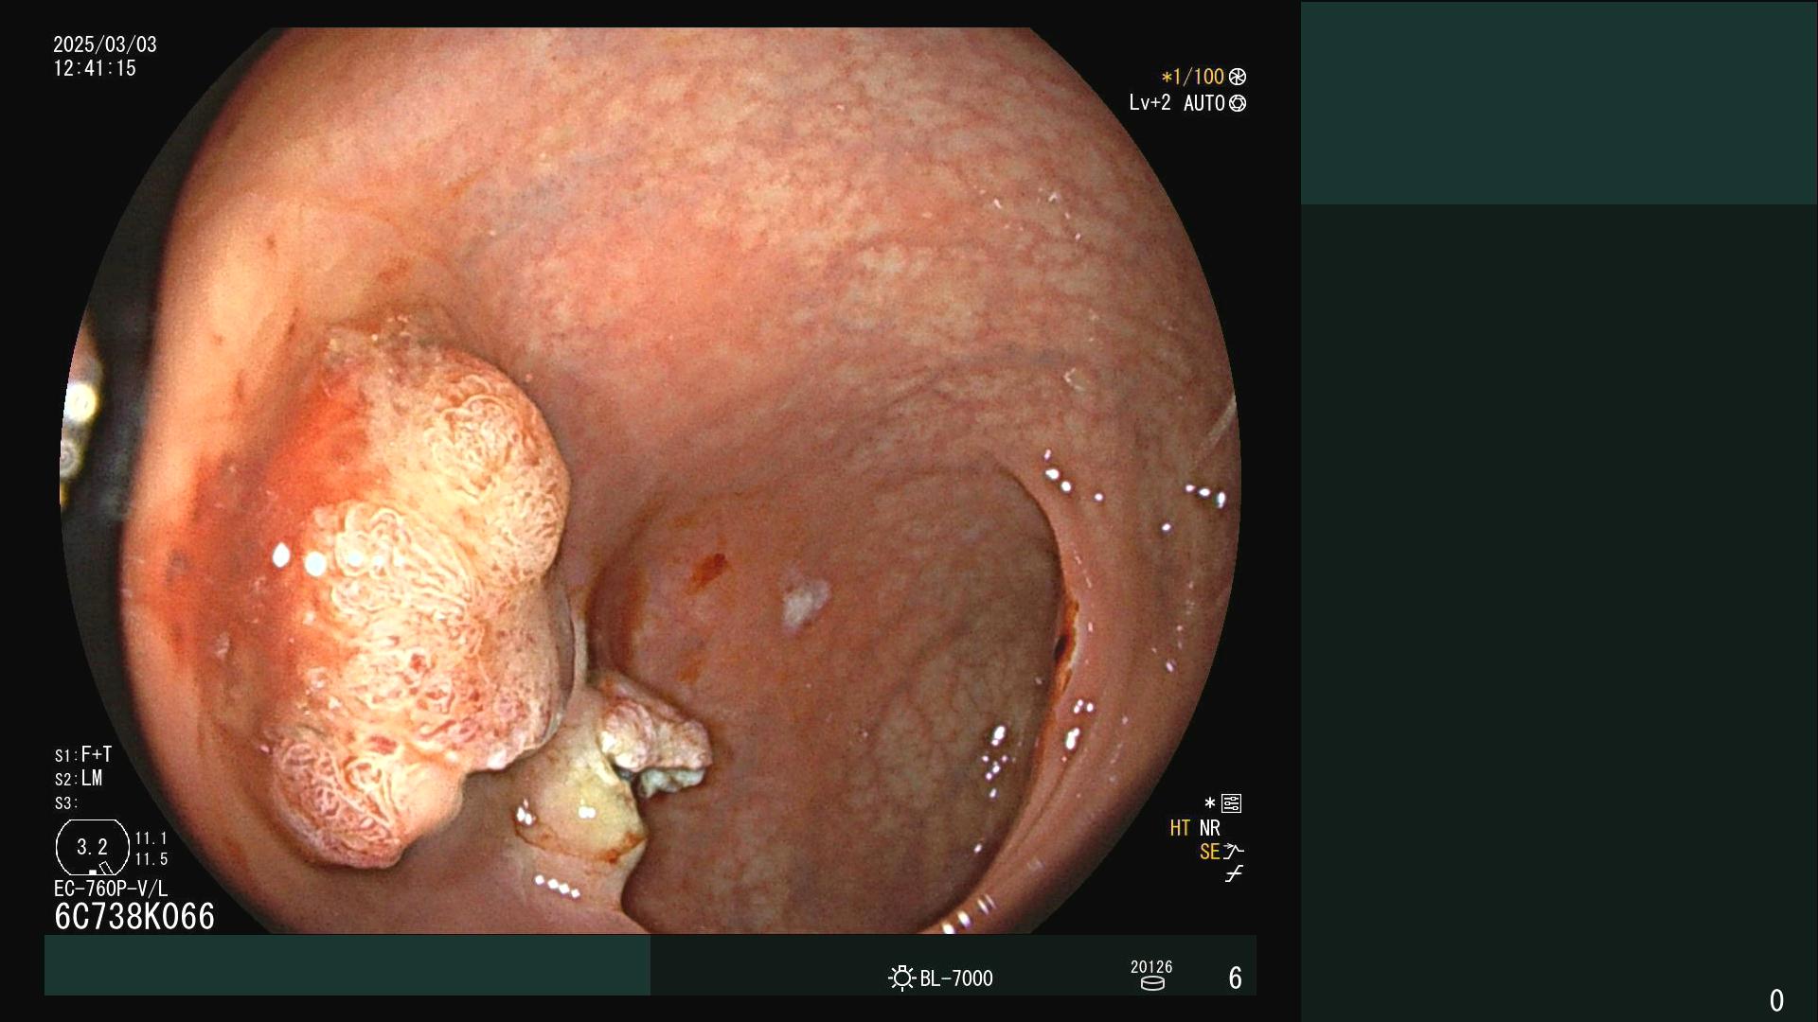1818x1022 pixels.
Task: Click the *1/100 shutter speed value
Action: click(1193, 77)
